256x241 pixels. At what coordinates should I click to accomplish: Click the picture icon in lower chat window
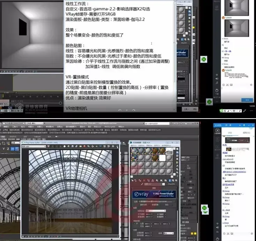[232, 234]
